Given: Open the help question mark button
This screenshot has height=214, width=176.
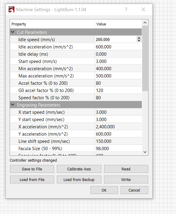Looking at the screenshot, I should [126, 9].
